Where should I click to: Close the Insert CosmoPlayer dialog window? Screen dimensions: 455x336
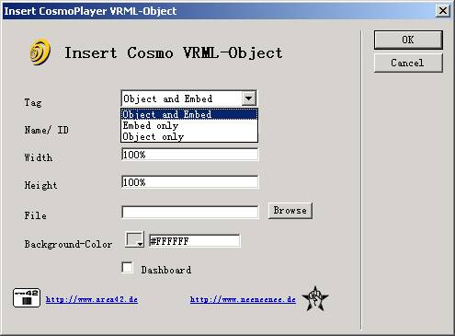coord(443,11)
